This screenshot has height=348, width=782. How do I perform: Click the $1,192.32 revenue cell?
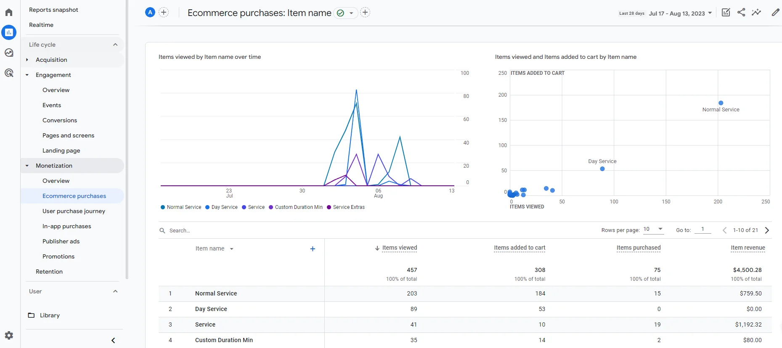[x=748, y=324]
